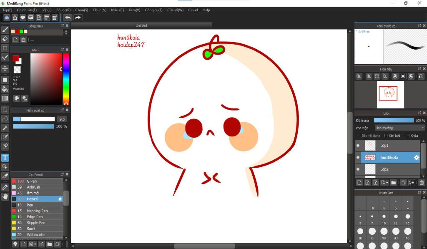Select the Airbrush brush
This screenshot has height=249, width=427.
click(37, 187)
